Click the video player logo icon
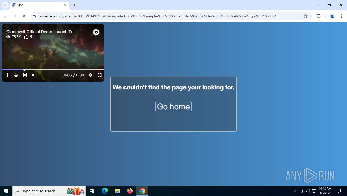347x196 pixels. [96, 32]
